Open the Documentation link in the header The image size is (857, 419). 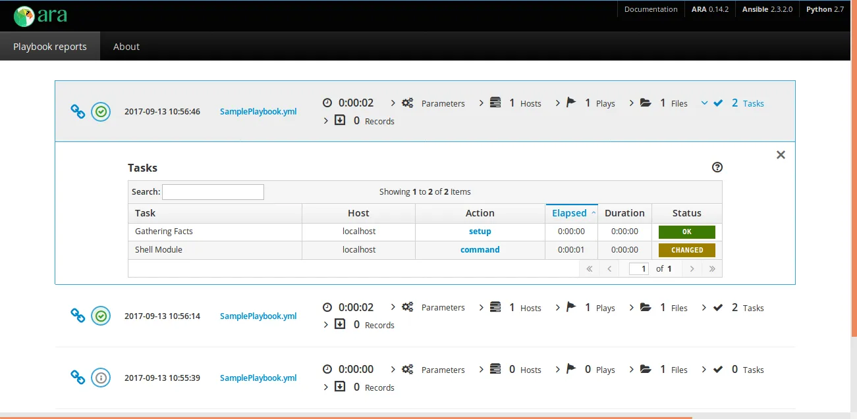point(650,9)
